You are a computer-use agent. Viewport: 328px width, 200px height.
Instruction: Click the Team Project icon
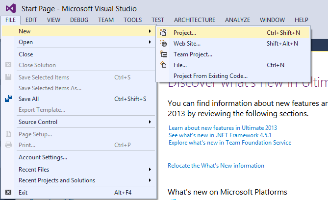(x=164, y=54)
